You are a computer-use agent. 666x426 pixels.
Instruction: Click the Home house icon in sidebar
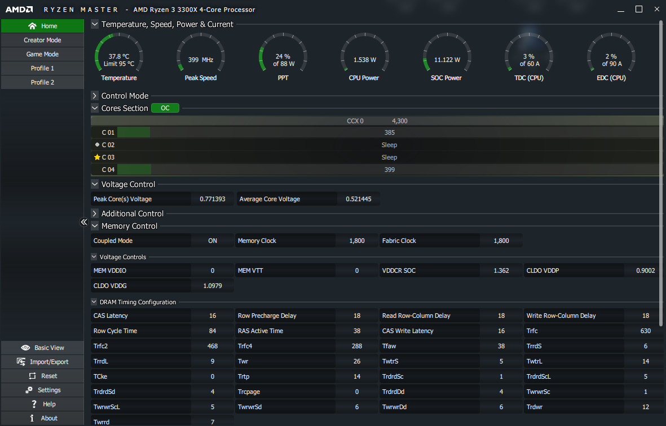pyautogui.click(x=32, y=26)
